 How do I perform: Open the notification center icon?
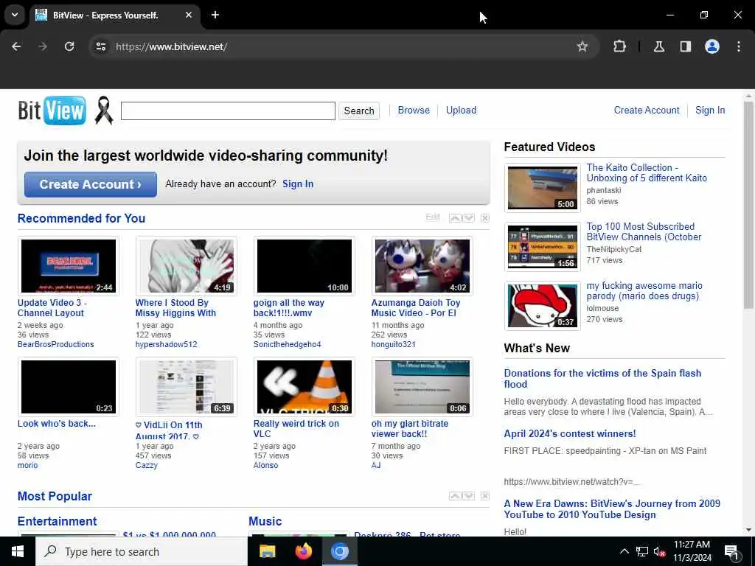click(x=731, y=552)
